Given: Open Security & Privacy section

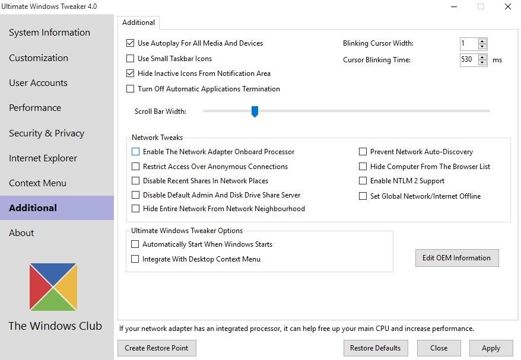Looking at the screenshot, I should point(46,133).
